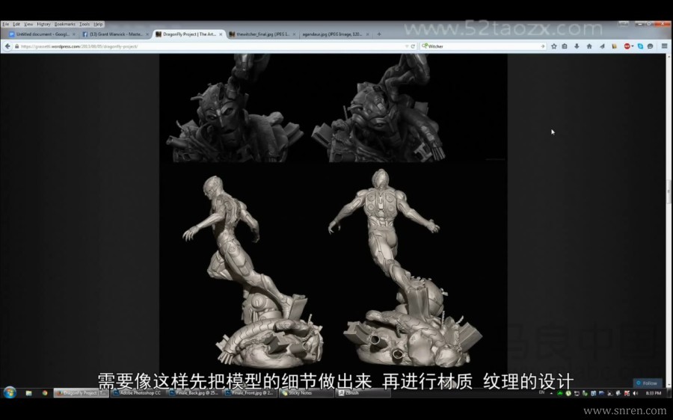
Task: Switch to the Grant Warwick Facebook tab
Action: click(x=115, y=34)
